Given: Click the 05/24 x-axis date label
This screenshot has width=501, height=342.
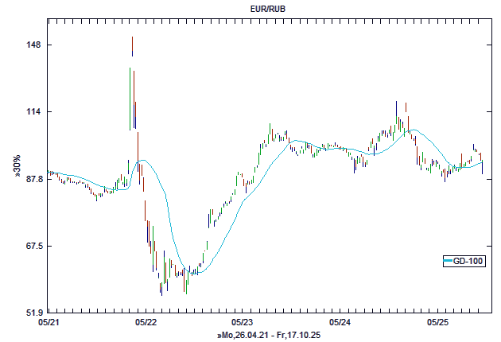Looking at the screenshot, I should point(340,323).
